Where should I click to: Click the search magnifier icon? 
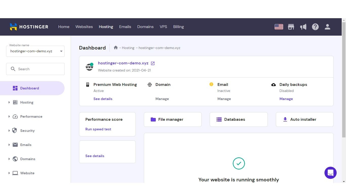point(13,69)
